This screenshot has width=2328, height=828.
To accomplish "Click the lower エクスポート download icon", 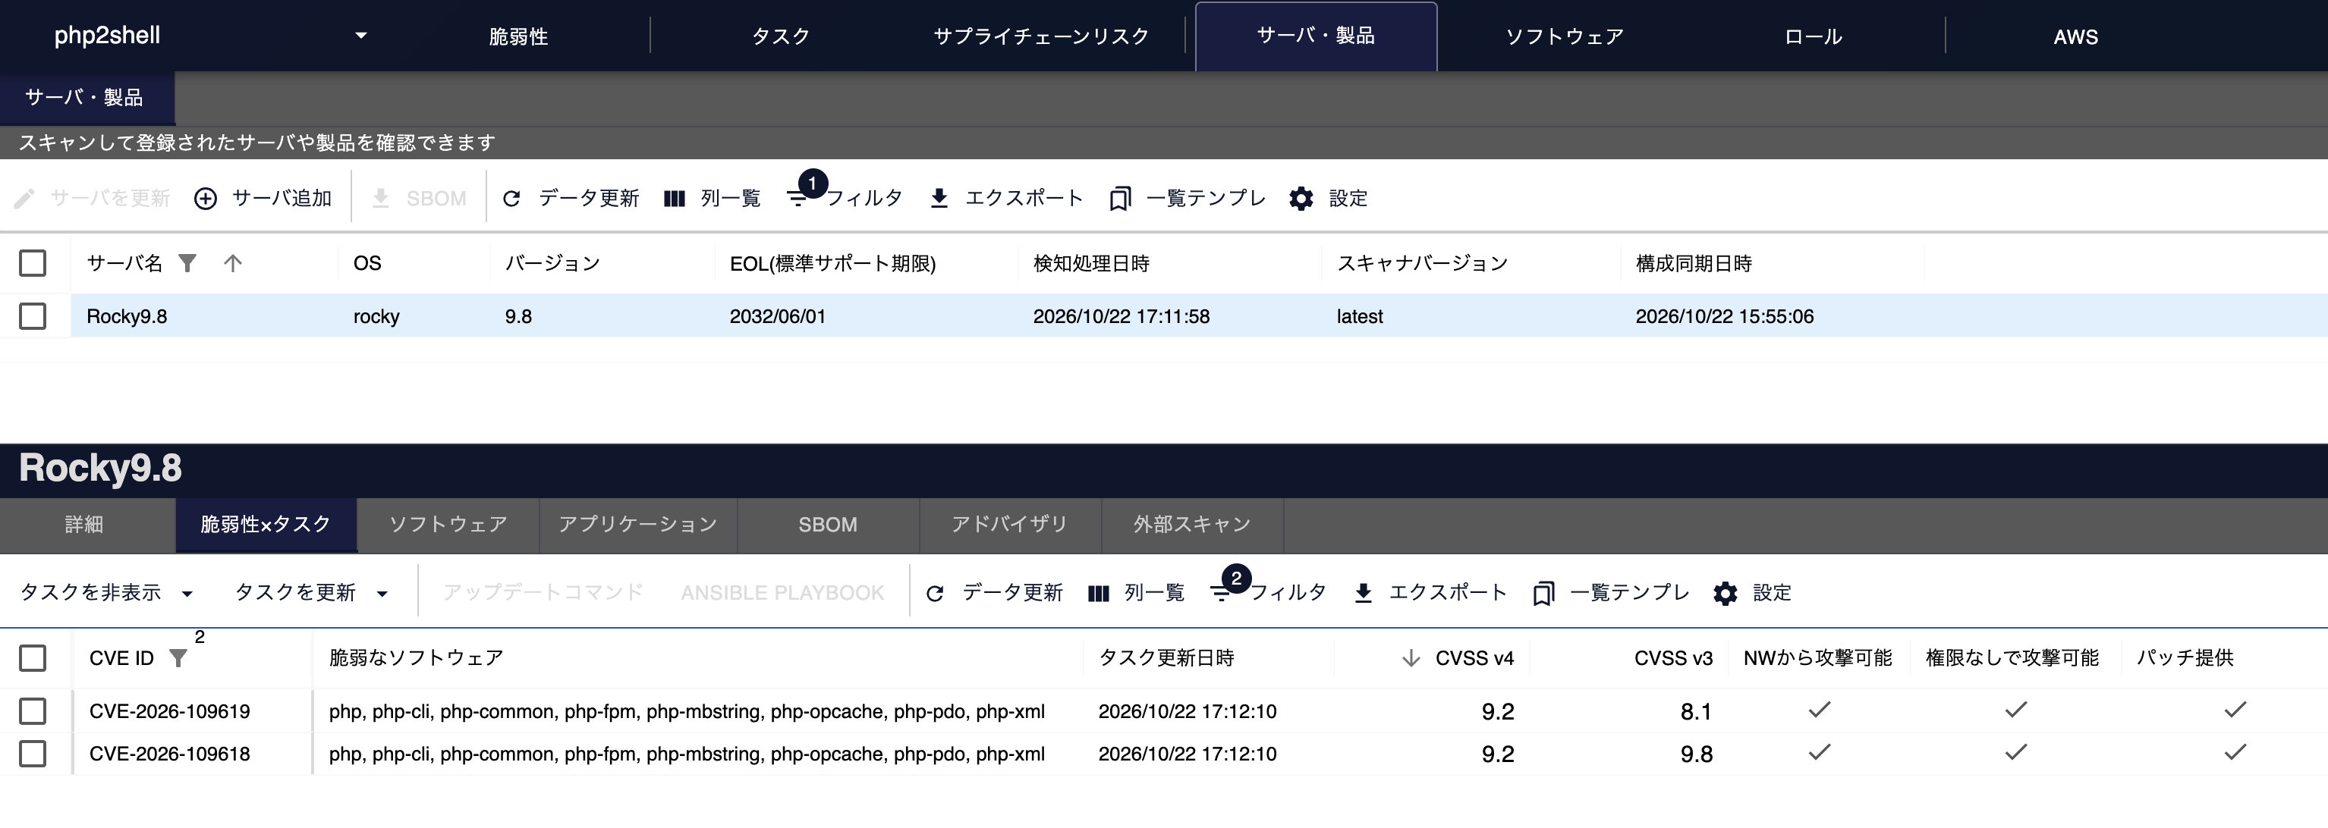I will pyautogui.click(x=1363, y=593).
